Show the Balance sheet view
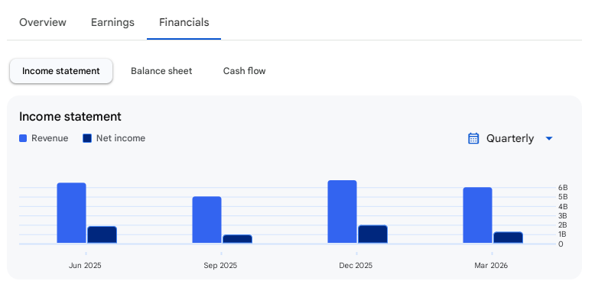Image resolution: width=595 pixels, height=294 pixels. click(x=161, y=71)
